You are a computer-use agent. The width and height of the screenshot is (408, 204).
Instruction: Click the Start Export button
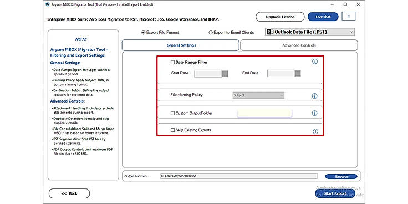[335, 193]
